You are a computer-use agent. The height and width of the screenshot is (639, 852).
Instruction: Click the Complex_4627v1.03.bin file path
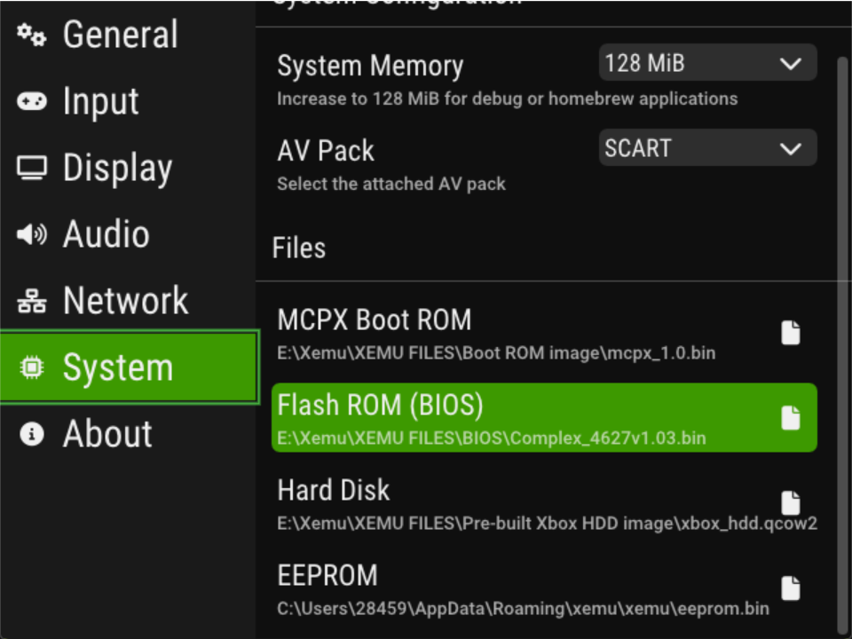492,438
